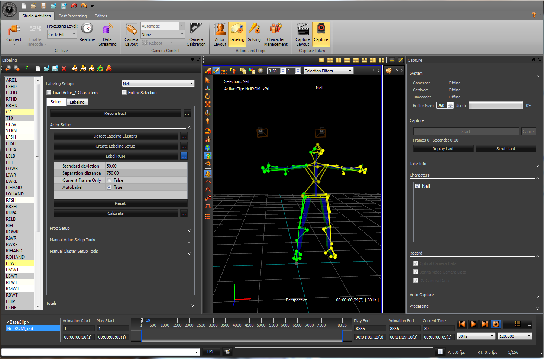Open the Capture Layout tool
Viewport: 544px width, 359px height.
302,30
